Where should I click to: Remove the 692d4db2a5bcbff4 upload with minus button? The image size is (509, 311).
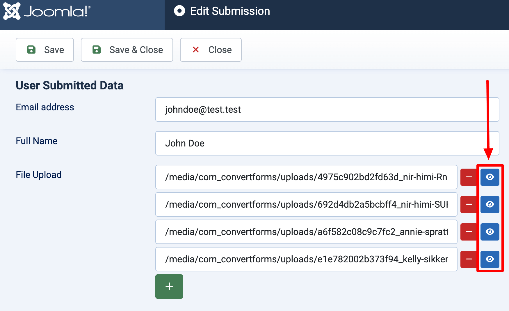pos(469,204)
